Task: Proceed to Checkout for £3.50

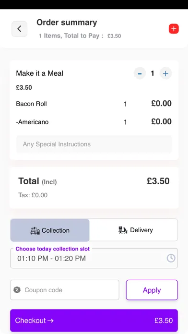Action: click(x=94, y=321)
